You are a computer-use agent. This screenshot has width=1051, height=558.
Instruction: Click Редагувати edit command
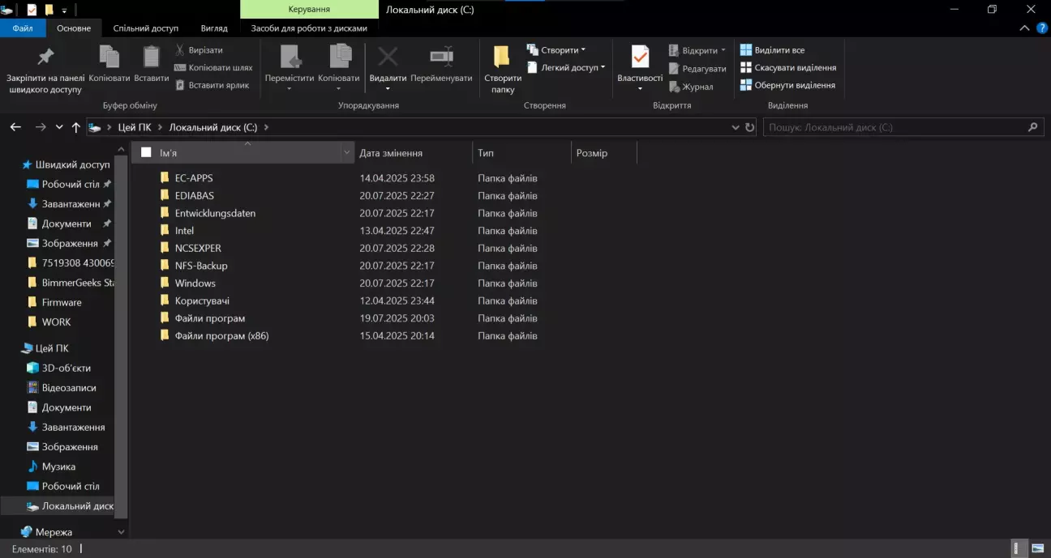697,69
